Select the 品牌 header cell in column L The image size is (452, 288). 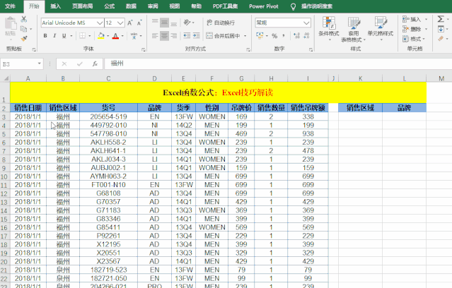tap(404, 108)
